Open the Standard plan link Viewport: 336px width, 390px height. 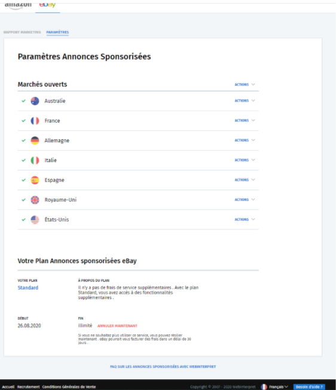coord(28,288)
